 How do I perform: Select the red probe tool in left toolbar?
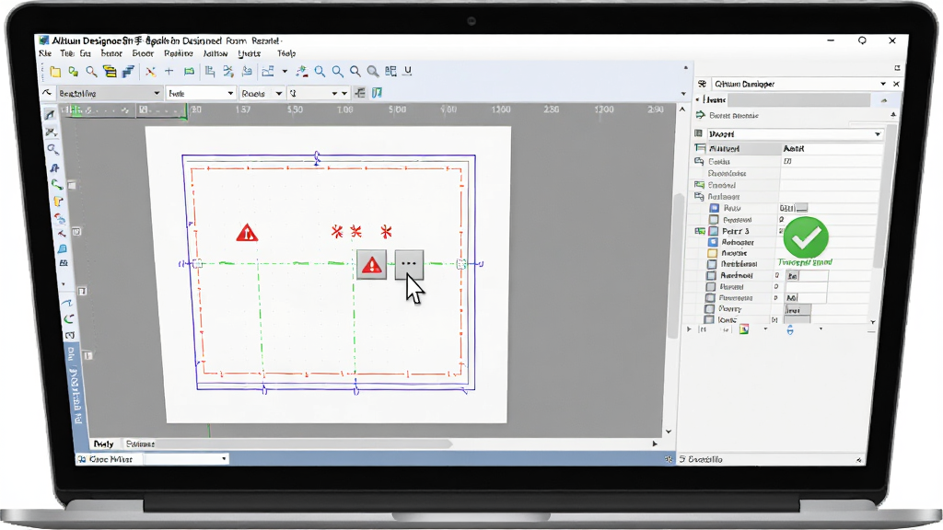pyautogui.click(x=62, y=233)
